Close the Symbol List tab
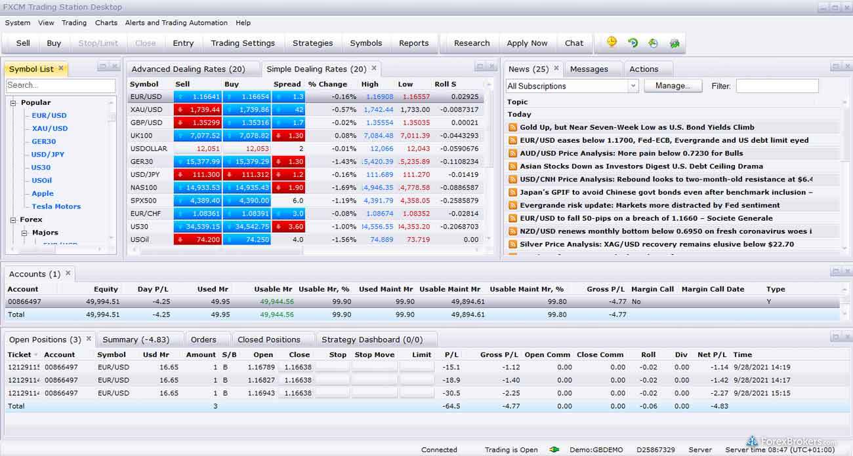The width and height of the screenshot is (853, 456). [x=61, y=68]
